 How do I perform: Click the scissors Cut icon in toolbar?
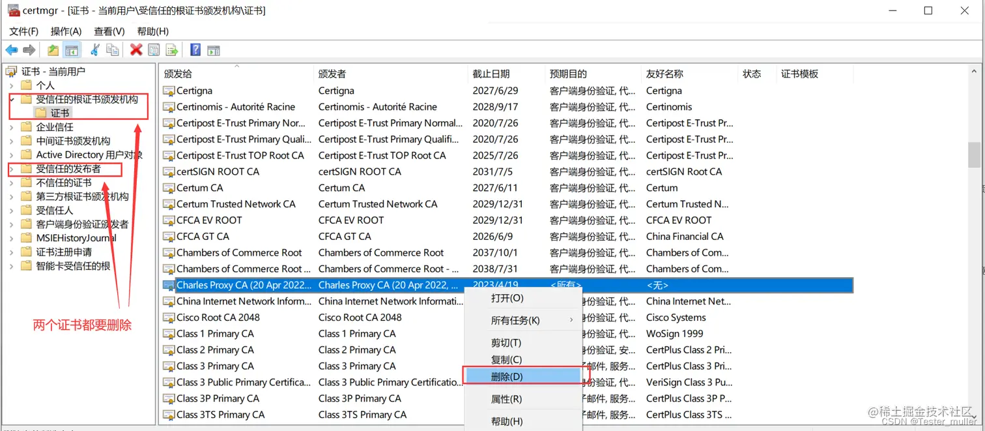(95, 50)
